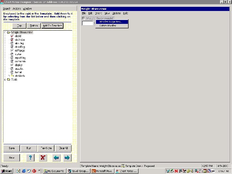232x174 pixels.
Task: Click the Add To Template button
Action: coord(53,25)
